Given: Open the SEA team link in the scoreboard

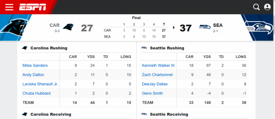Looking at the screenshot, I should coord(218,25).
